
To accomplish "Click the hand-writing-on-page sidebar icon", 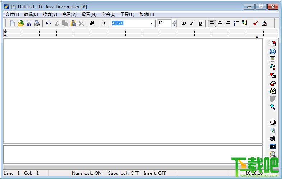I will tap(273, 91).
